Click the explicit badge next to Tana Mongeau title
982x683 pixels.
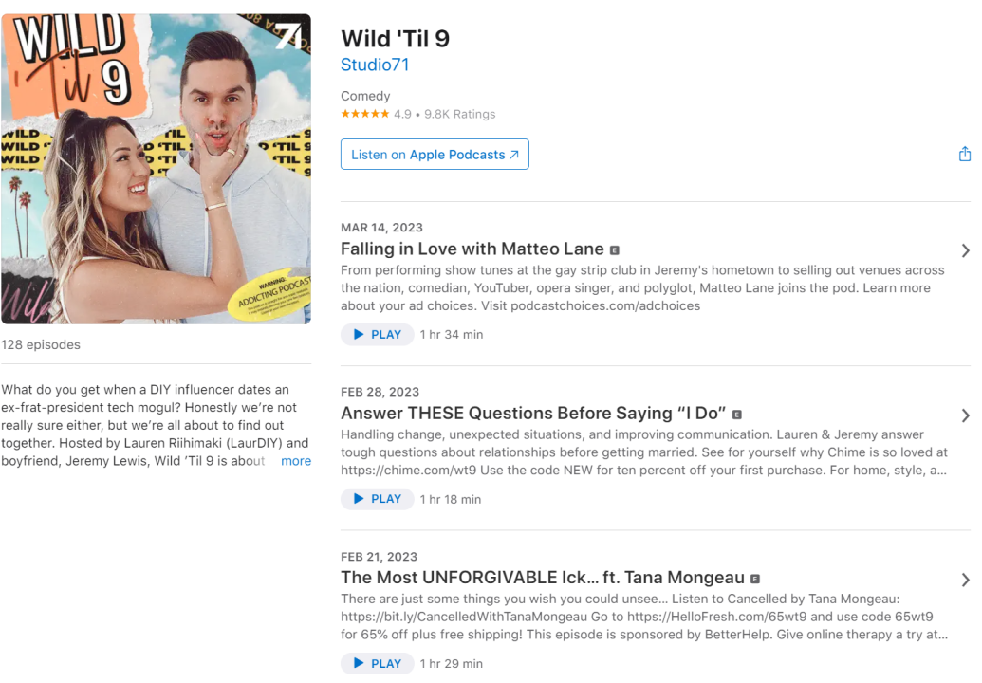tap(754, 579)
